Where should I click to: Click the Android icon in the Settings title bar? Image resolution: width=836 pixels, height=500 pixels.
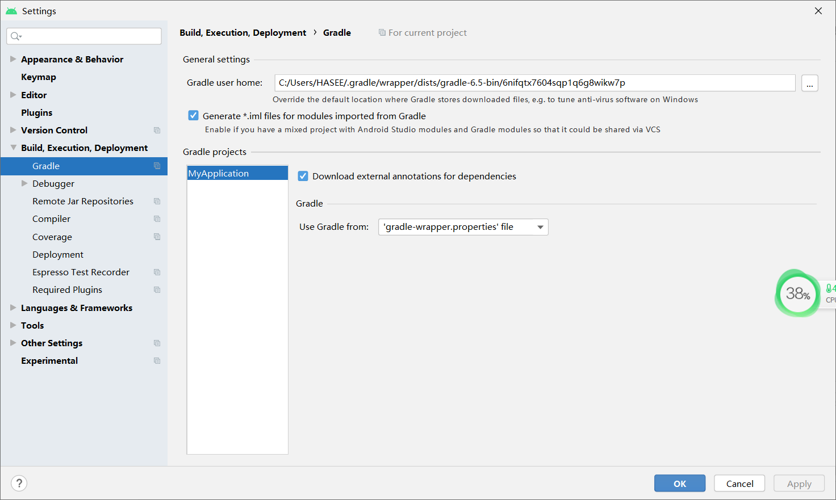pos(11,10)
